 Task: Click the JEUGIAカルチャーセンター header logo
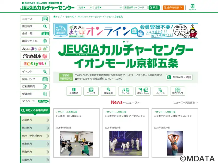click(x=47, y=8)
